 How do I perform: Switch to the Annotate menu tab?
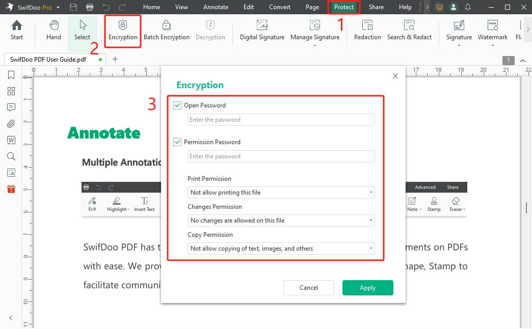[216, 7]
